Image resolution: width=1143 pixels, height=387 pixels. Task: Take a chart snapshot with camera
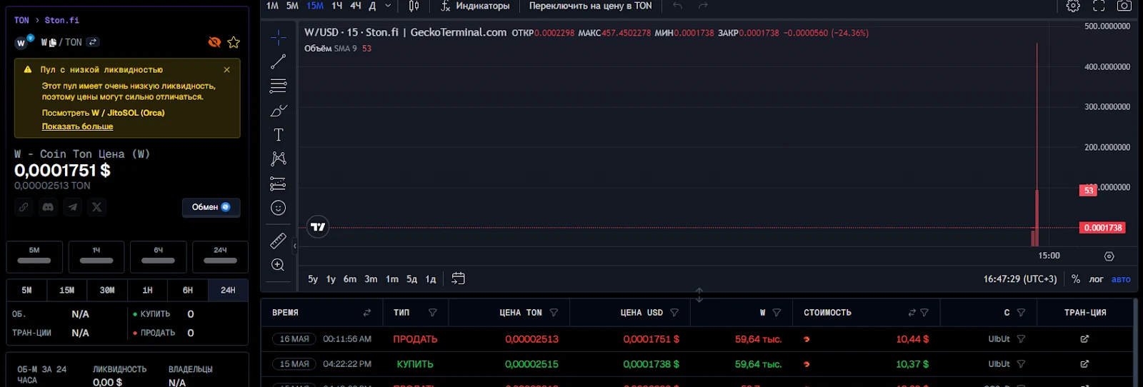[x=1124, y=6]
